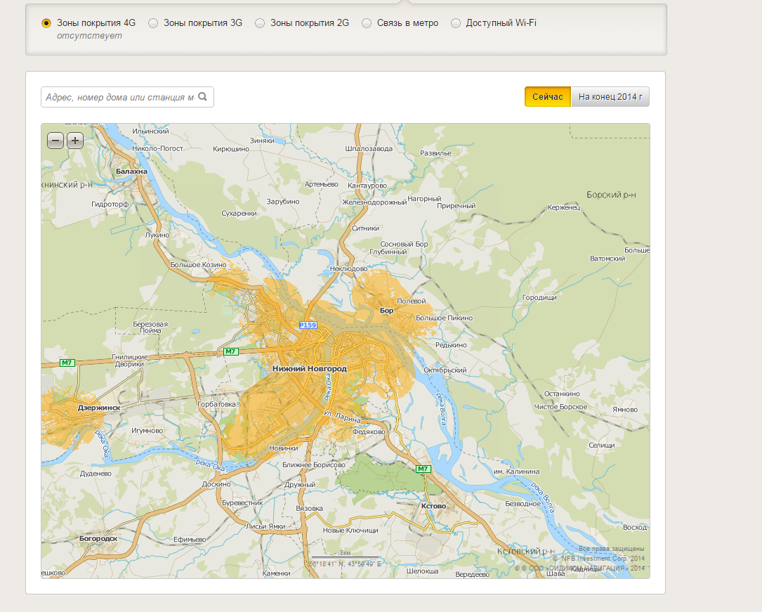
Task: Click the 'Дуденево' map label
Action: (x=96, y=473)
